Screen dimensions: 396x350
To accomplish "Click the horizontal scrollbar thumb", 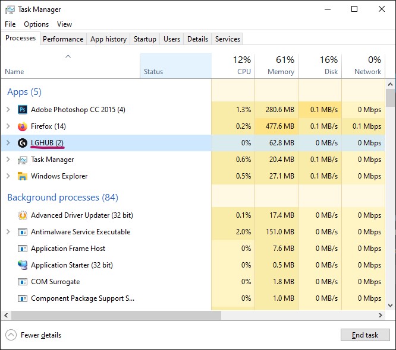I will tap(116, 315).
